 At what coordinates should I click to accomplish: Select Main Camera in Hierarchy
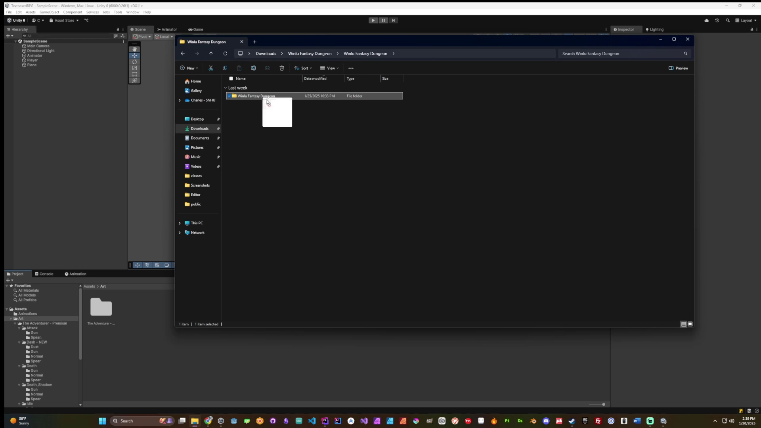click(x=38, y=46)
